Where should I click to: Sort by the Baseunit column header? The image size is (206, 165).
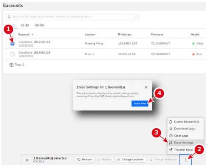[26, 35]
